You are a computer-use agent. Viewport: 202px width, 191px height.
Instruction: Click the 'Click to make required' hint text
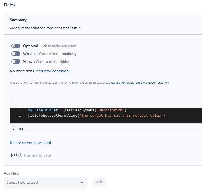(x=58, y=46)
